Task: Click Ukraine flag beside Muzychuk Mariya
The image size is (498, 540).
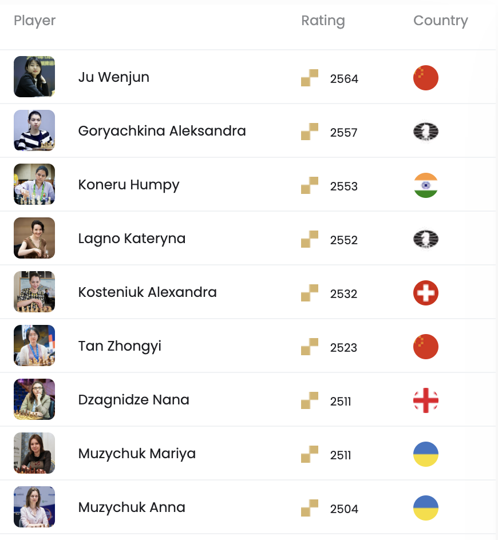Action: click(x=426, y=454)
